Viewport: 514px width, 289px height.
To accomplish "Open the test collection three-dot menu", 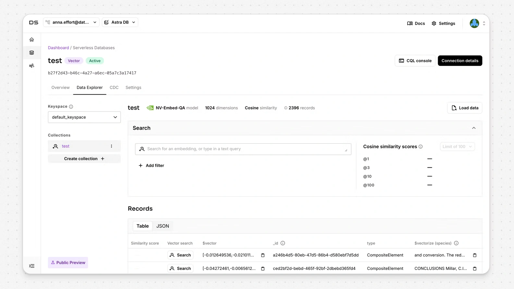I will 111,146.
